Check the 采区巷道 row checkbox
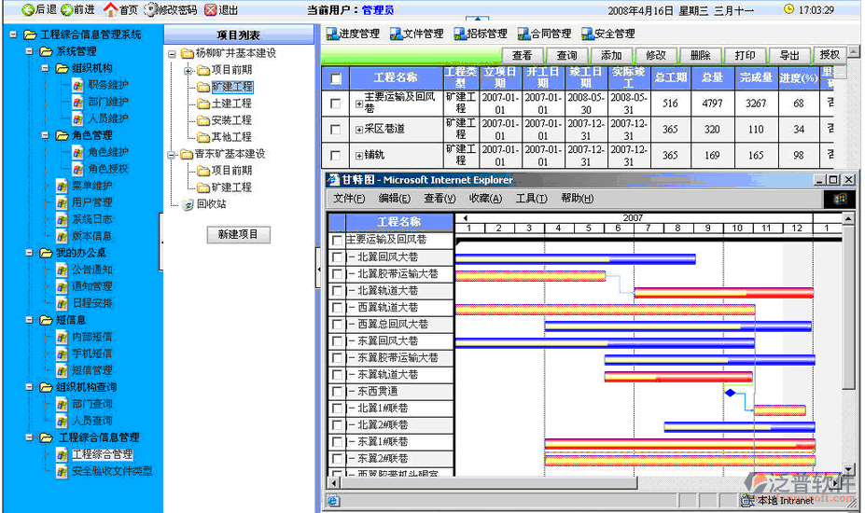 336,130
